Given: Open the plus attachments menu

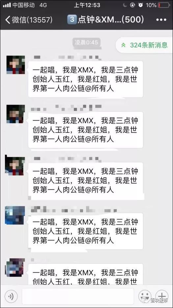Looking at the screenshot, I should click(x=162, y=296).
